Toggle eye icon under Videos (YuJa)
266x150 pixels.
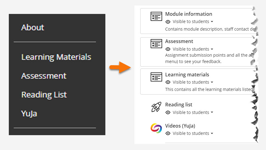tap(168, 133)
